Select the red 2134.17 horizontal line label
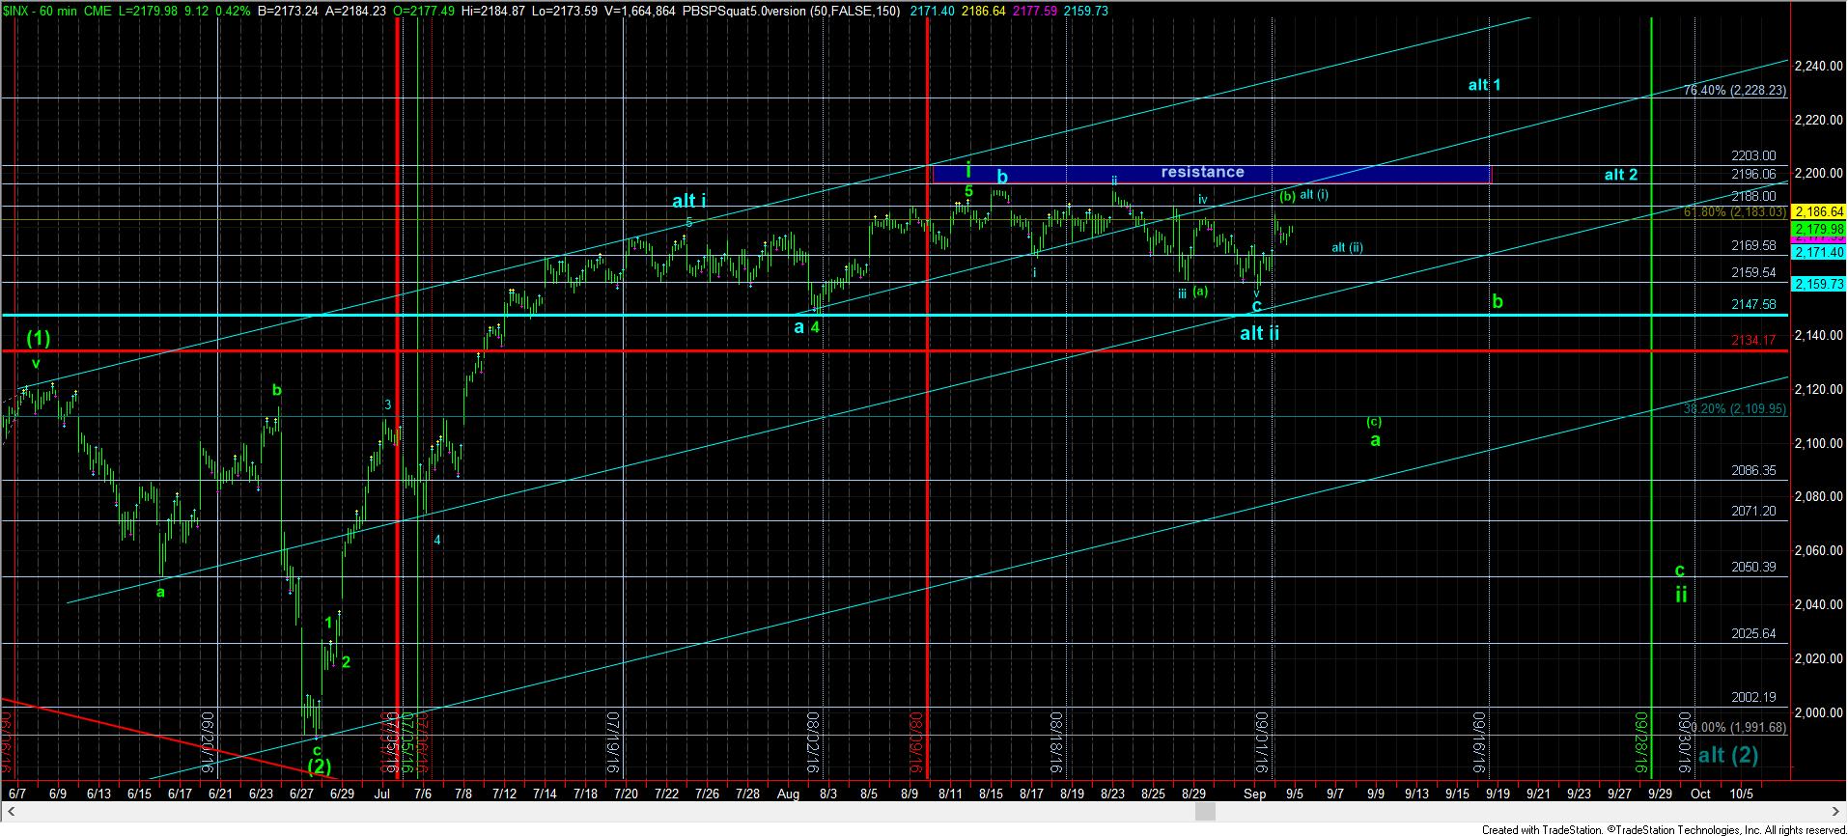 point(1753,340)
